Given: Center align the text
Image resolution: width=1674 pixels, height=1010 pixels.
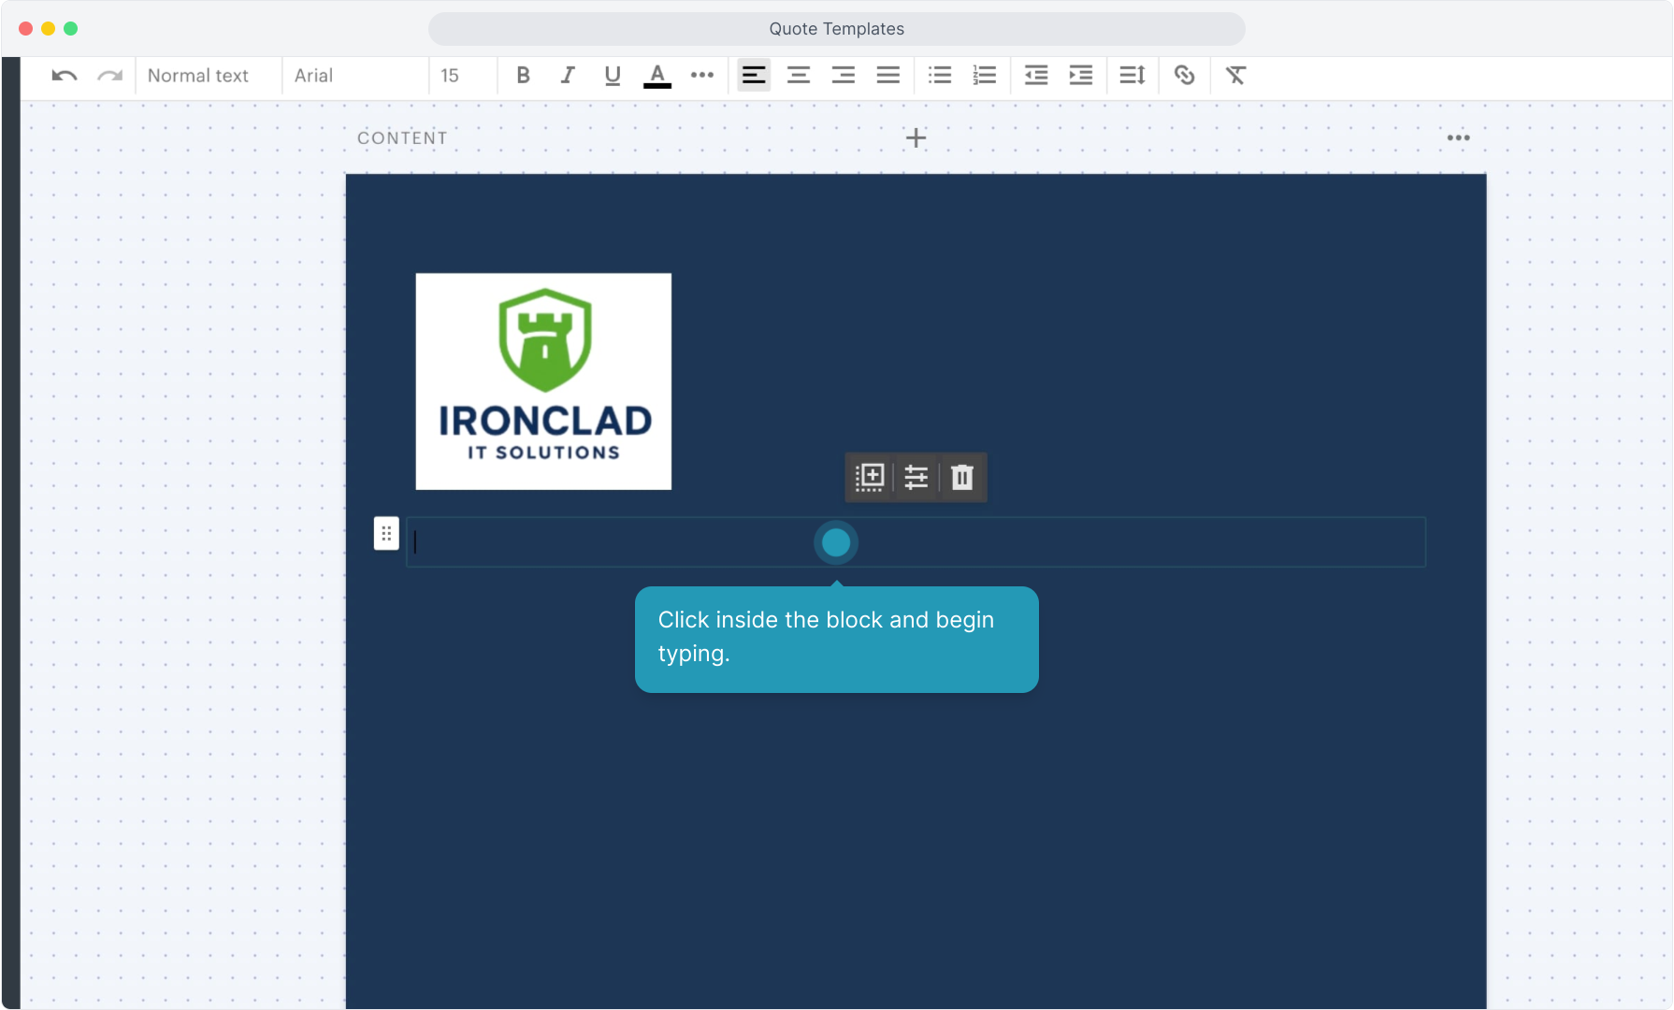Looking at the screenshot, I should pyautogui.click(x=799, y=76).
